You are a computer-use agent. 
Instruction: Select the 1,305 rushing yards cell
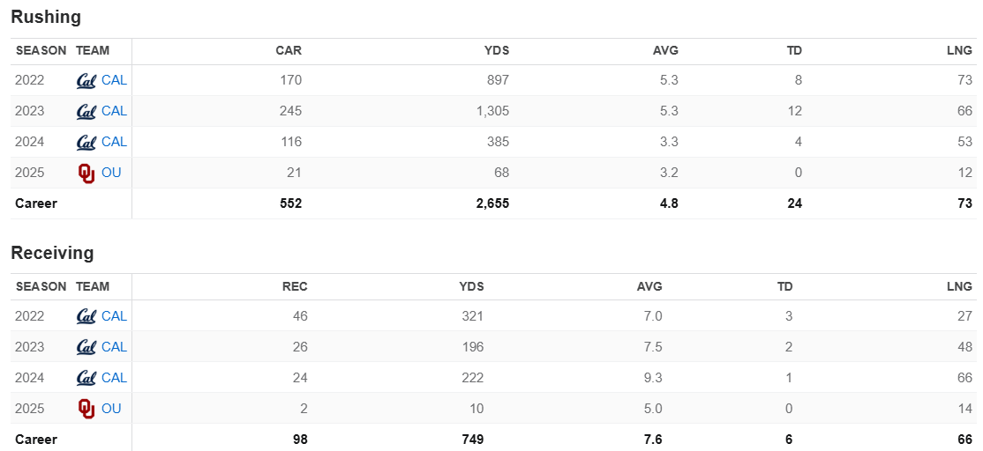coord(490,111)
